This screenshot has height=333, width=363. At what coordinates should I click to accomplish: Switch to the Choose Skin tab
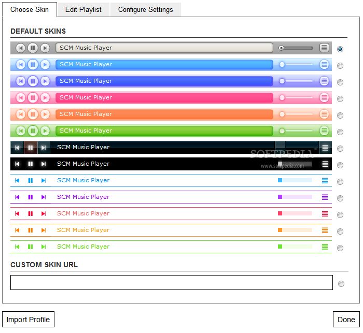[x=30, y=9]
